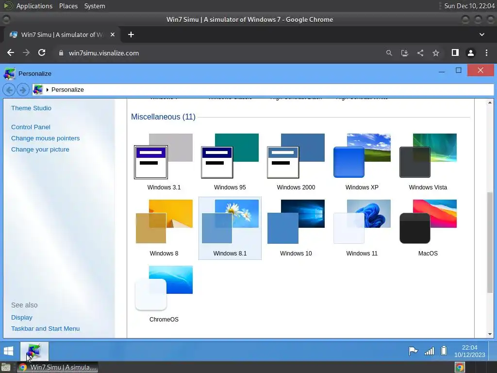Apply the Windows 11 theme
This screenshot has height=373, width=497.
click(362, 228)
